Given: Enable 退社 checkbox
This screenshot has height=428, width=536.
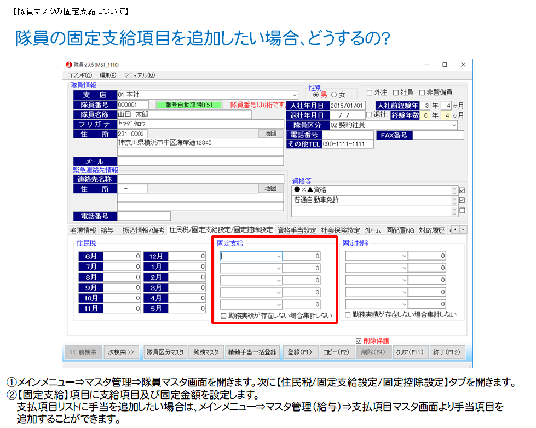Looking at the screenshot, I should [x=369, y=115].
